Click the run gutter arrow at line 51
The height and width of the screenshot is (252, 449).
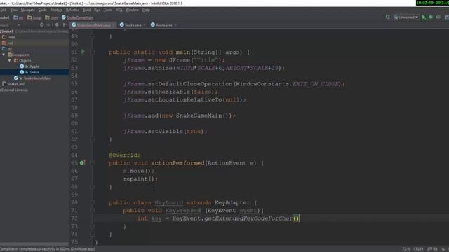83,52
